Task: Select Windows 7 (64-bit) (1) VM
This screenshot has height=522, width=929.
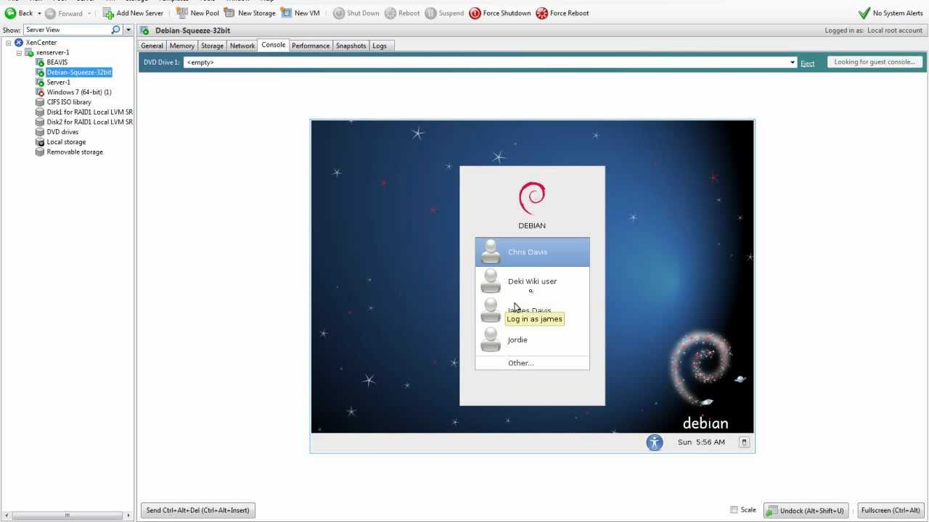Action: 78,92
